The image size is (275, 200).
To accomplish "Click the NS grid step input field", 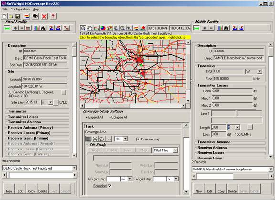I will [x=114, y=179].
